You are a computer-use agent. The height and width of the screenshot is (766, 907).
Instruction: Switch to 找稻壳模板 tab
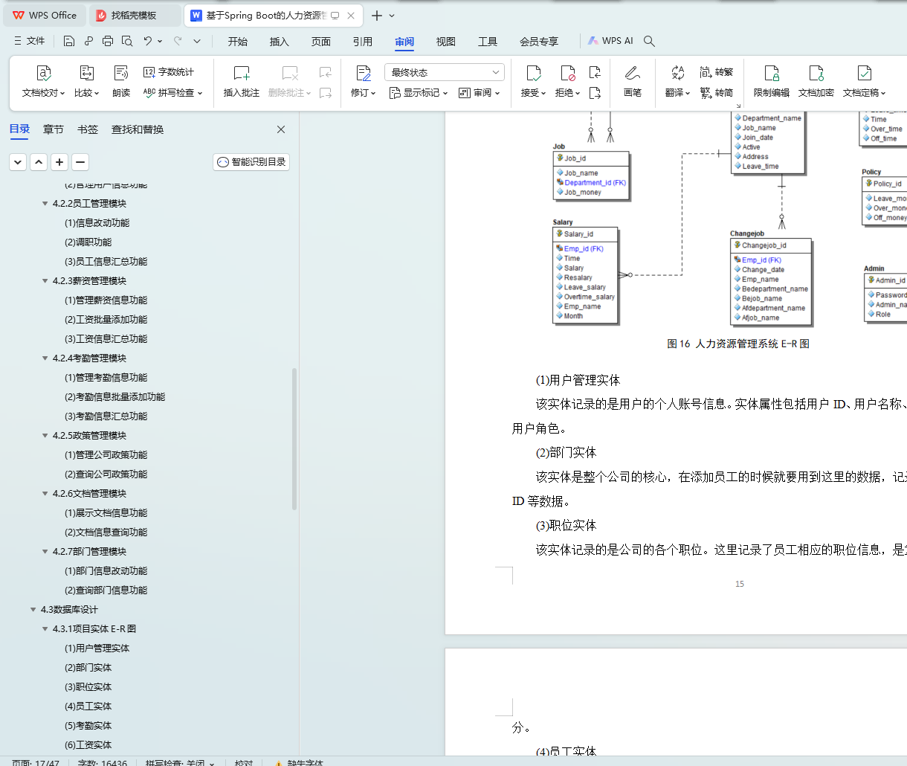tap(135, 15)
